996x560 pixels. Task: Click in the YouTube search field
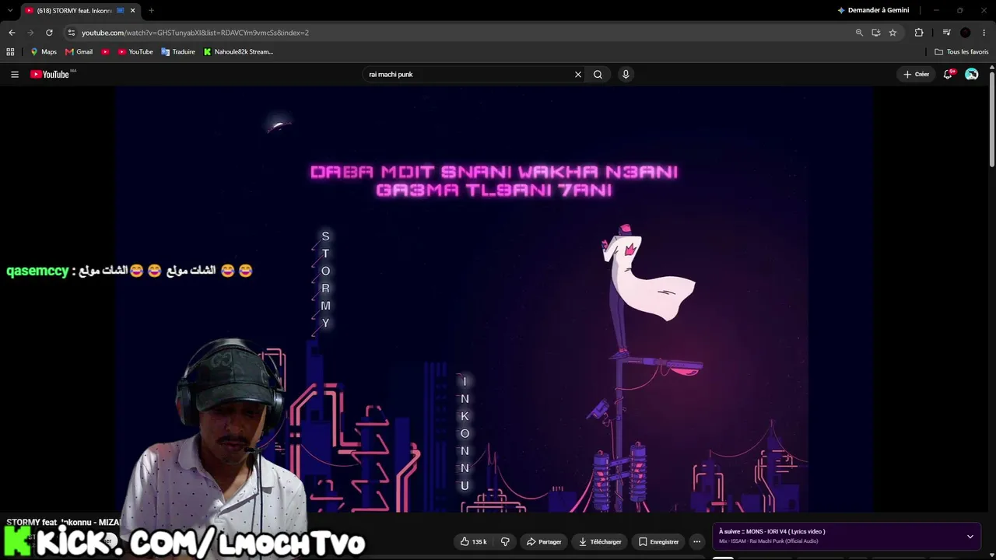tap(468, 75)
